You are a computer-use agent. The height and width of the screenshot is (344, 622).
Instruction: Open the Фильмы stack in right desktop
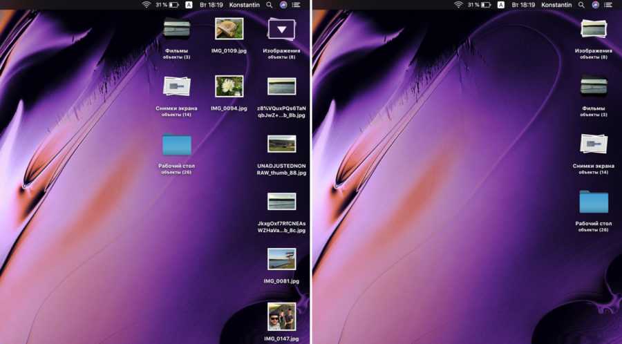(594, 86)
